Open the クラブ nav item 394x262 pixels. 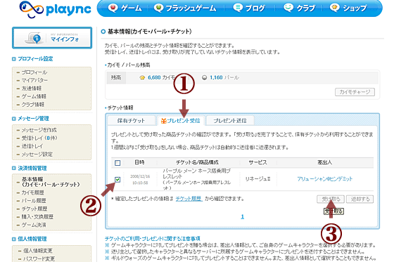(x=299, y=8)
